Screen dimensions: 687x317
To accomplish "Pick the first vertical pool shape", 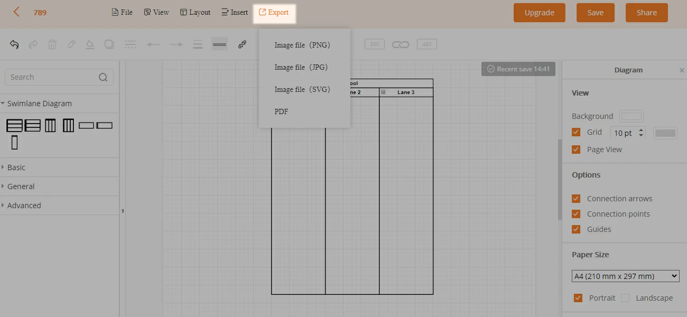I will (50, 125).
